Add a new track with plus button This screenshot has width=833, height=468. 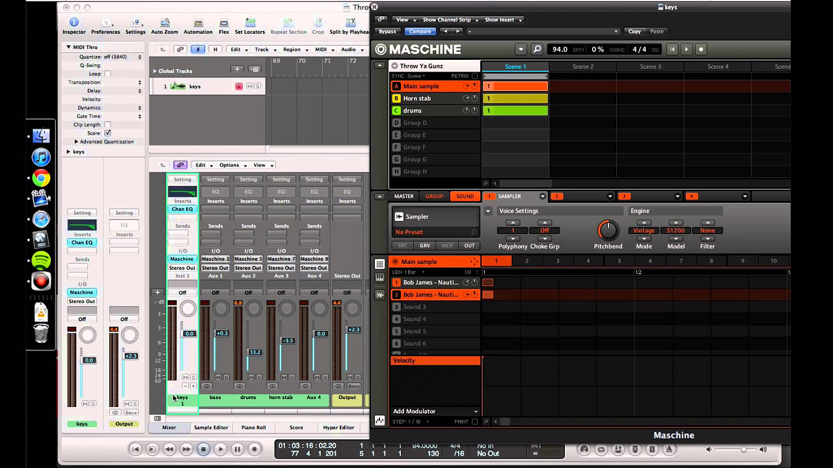tap(237, 70)
